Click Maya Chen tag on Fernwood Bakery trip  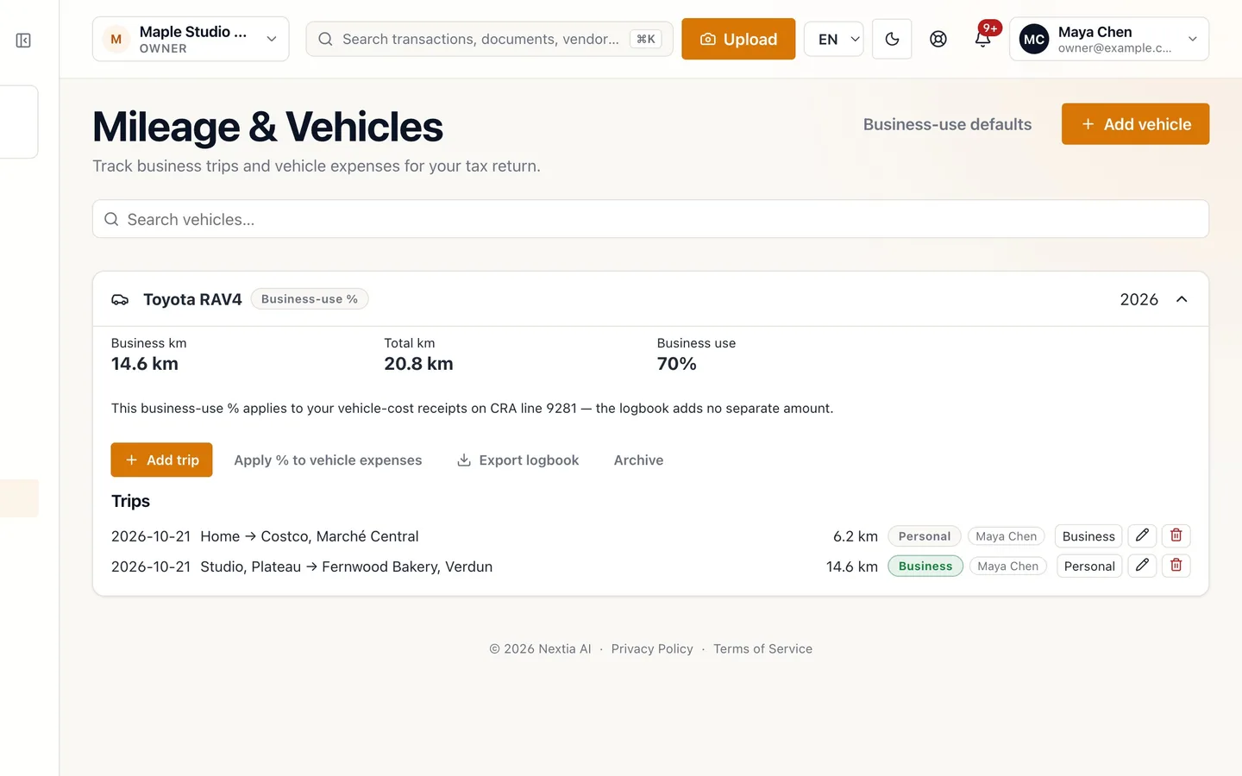[1007, 566]
